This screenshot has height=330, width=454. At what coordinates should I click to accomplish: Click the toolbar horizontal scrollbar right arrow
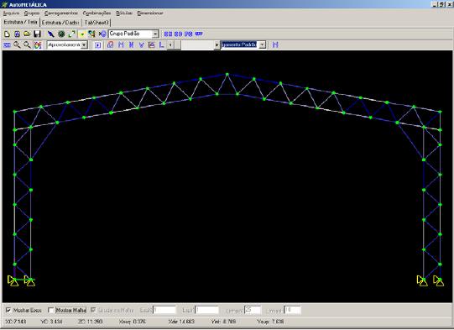click(x=217, y=45)
